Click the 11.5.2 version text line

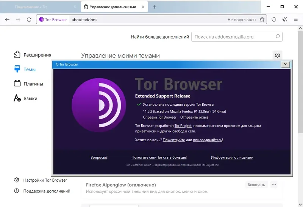pyautogui.click(x=184, y=111)
